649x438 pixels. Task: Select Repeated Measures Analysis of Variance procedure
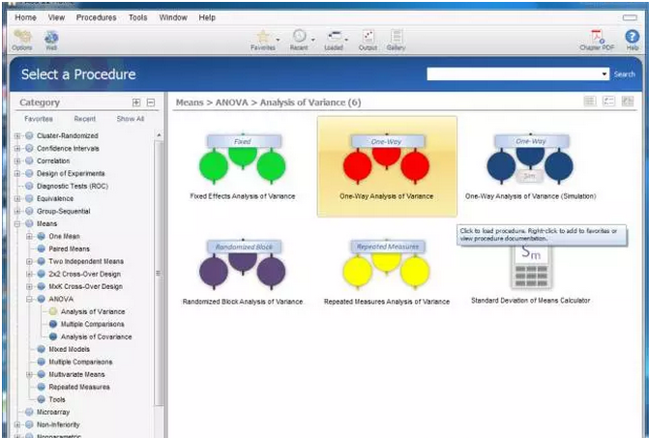[386, 271]
